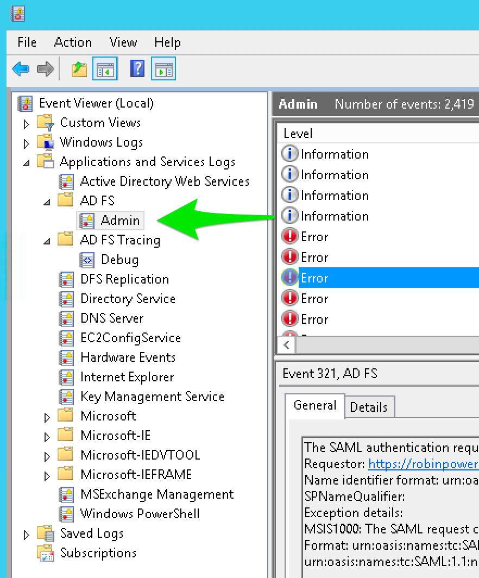
Task: Click the Back arrow toolbar icon
Action: pyautogui.click(x=21, y=69)
